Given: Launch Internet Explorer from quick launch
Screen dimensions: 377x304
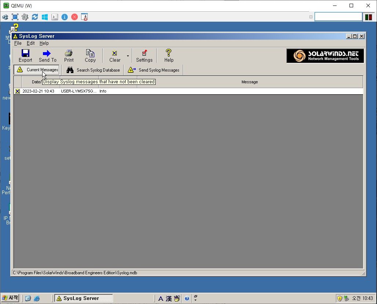Looking at the screenshot, I should 37,298.
